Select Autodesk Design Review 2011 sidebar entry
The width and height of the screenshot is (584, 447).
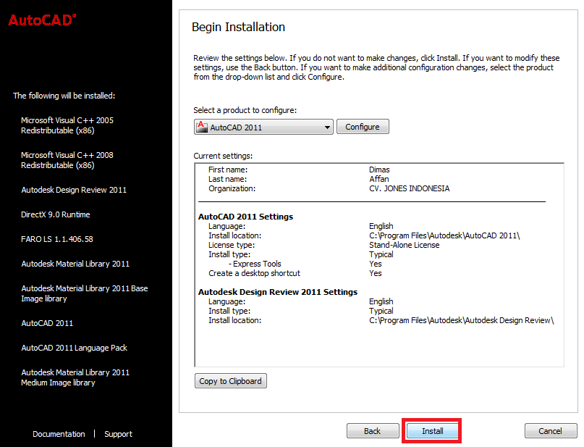pos(74,190)
